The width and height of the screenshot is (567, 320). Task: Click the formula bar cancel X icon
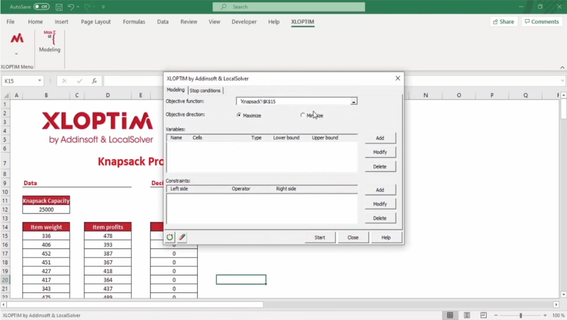click(64, 80)
